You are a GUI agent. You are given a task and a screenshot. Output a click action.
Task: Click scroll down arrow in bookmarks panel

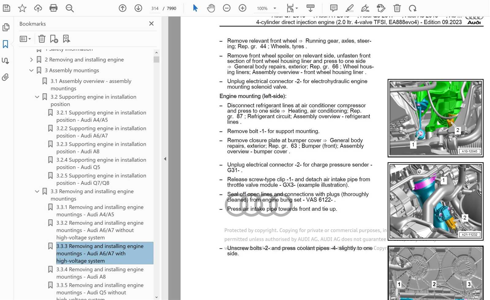click(x=156, y=297)
